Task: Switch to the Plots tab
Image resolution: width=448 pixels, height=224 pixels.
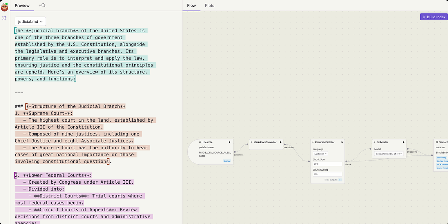Action: pos(209,6)
